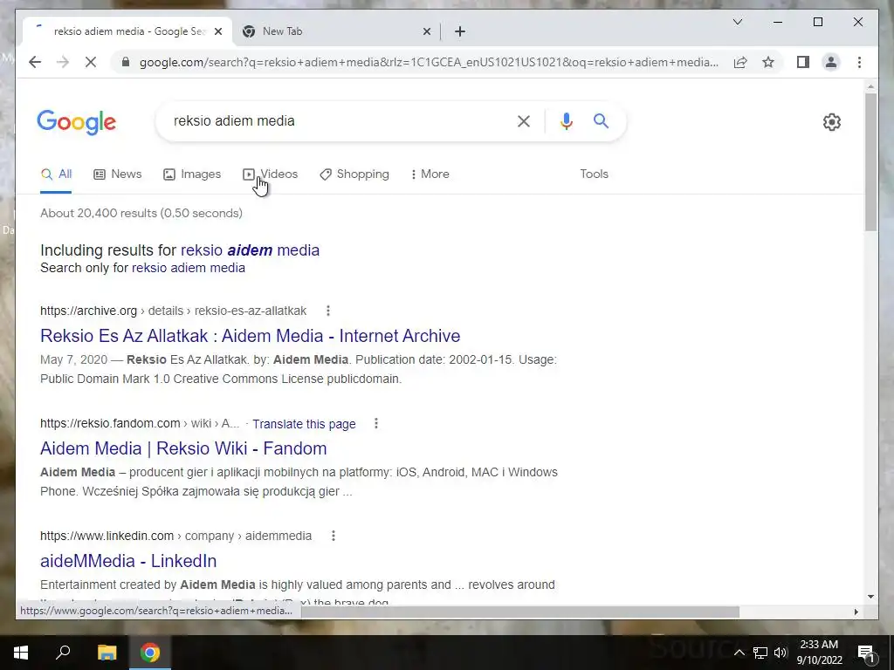Open options for Fandom result

click(x=375, y=423)
